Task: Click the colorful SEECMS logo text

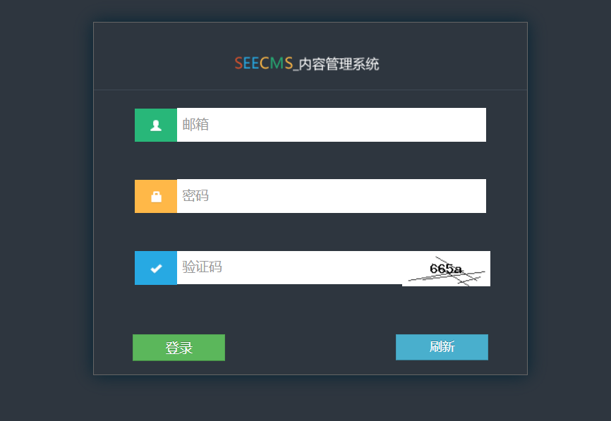Action: tap(263, 64)
